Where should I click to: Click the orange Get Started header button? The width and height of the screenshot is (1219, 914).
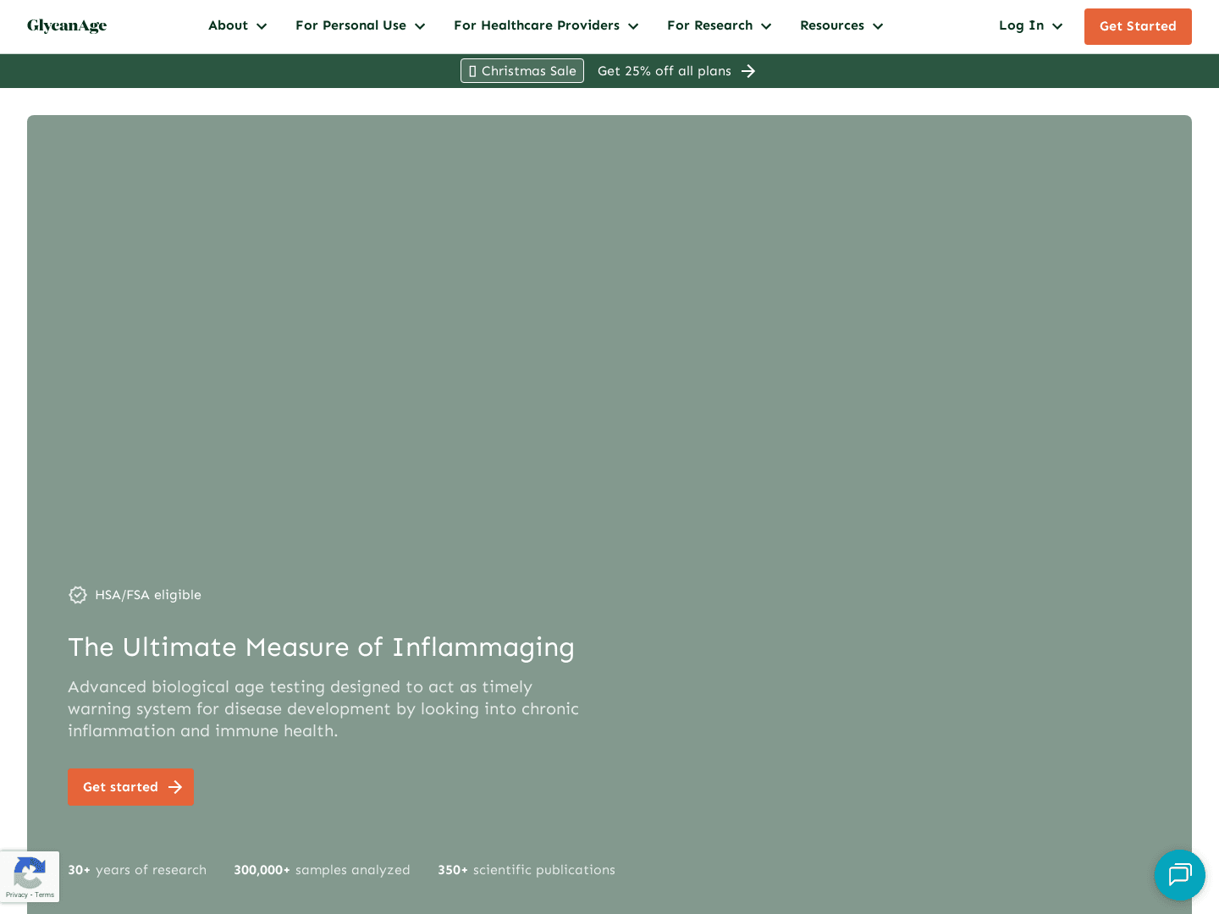tap(1138, 26)
